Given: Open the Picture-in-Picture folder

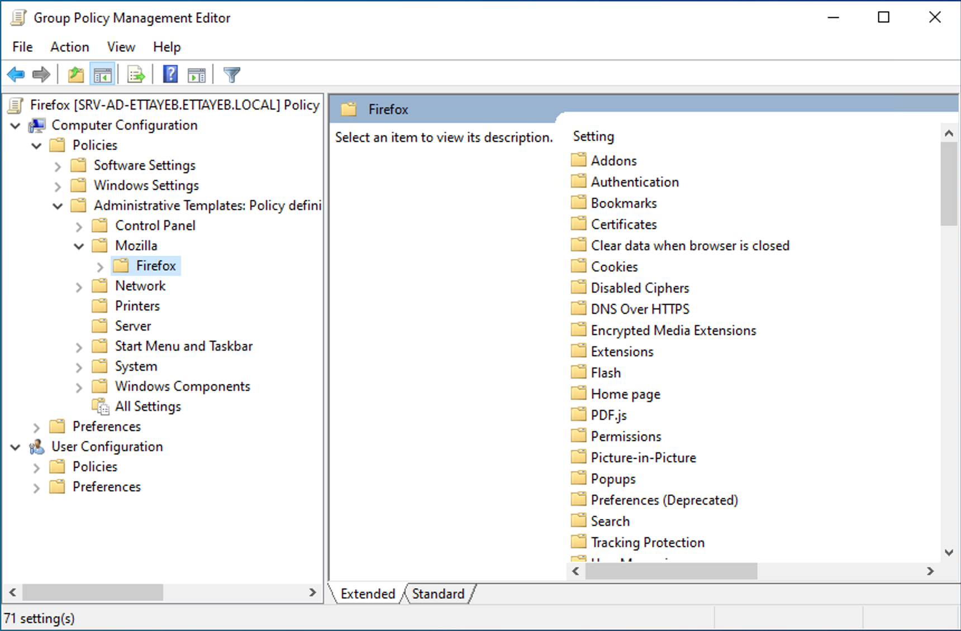Looking at the screenshot, I should (x=644, y=458).
